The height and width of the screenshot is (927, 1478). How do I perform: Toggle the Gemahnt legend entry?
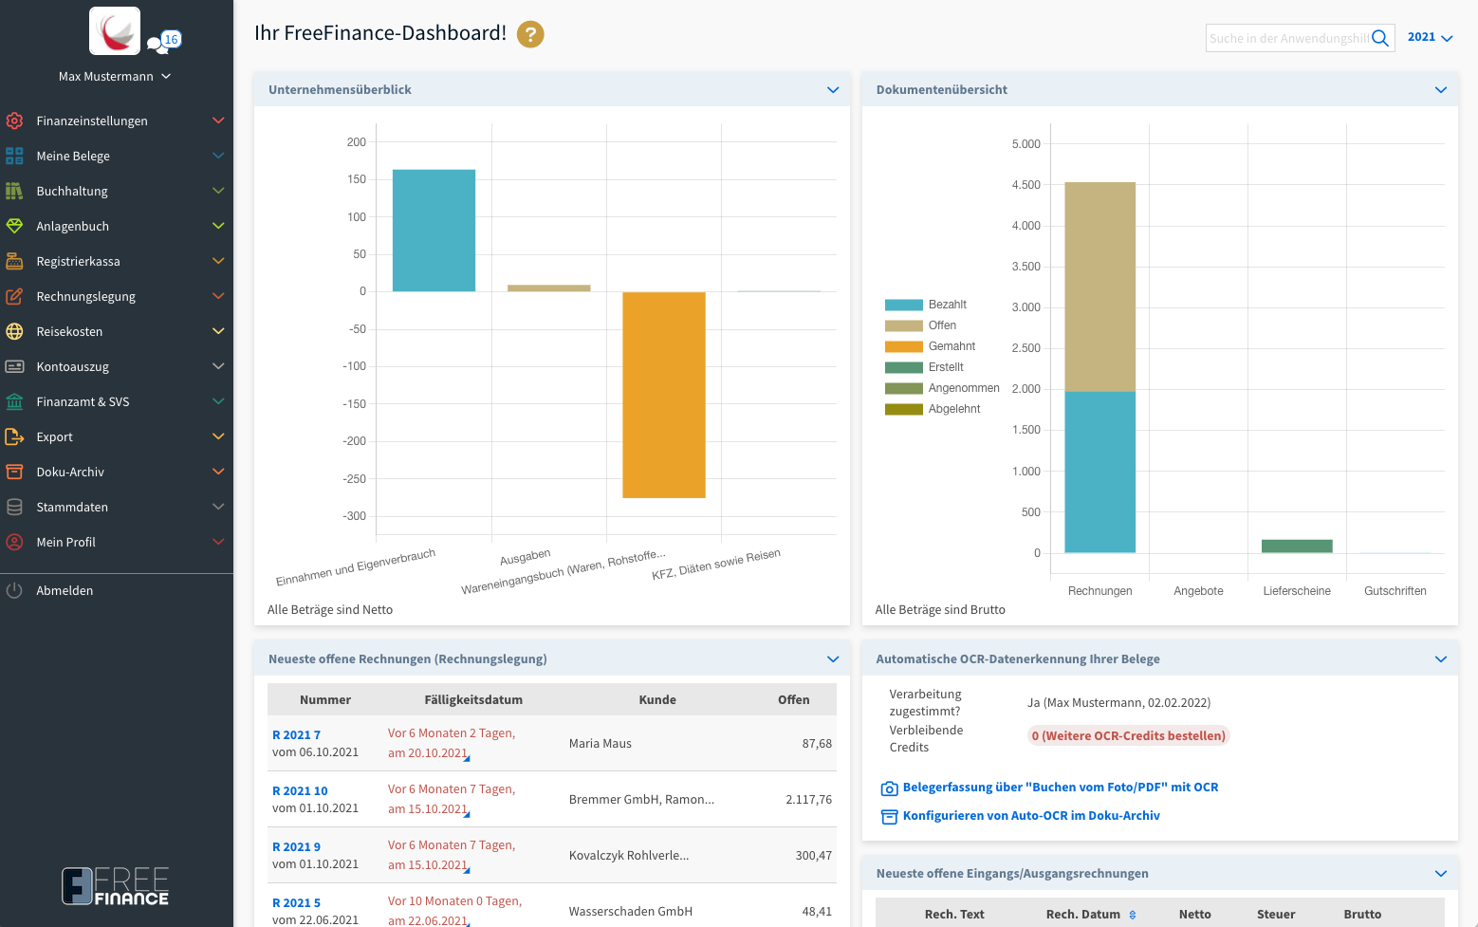click(x=930, y=346)
